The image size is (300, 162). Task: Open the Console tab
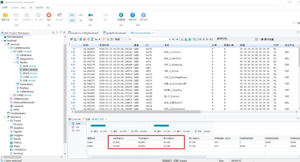click(75, 119)
